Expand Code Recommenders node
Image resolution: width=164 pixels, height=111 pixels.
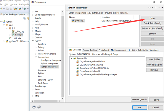click(33, 15)
